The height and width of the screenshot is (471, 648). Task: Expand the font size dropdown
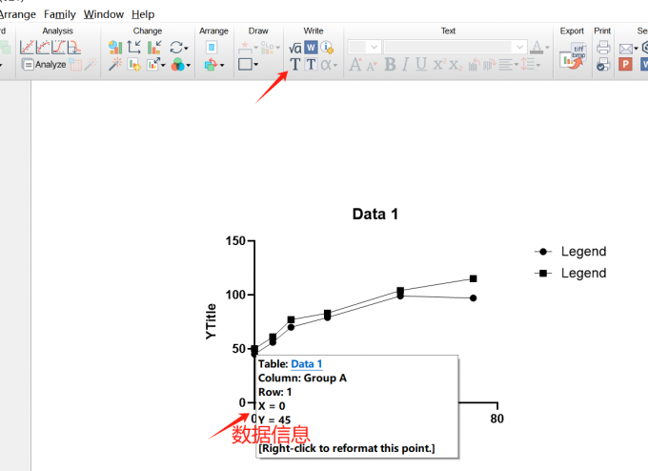[x=374, y=47]
